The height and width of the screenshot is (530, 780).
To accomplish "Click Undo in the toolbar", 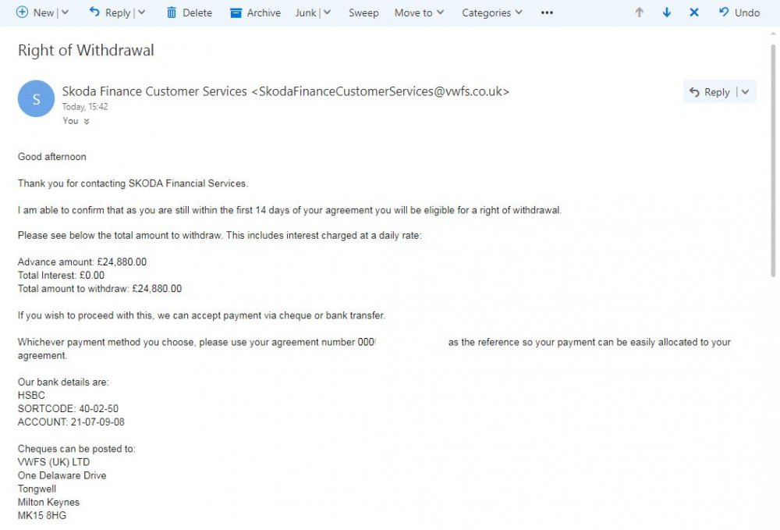I will click(739, 12).
